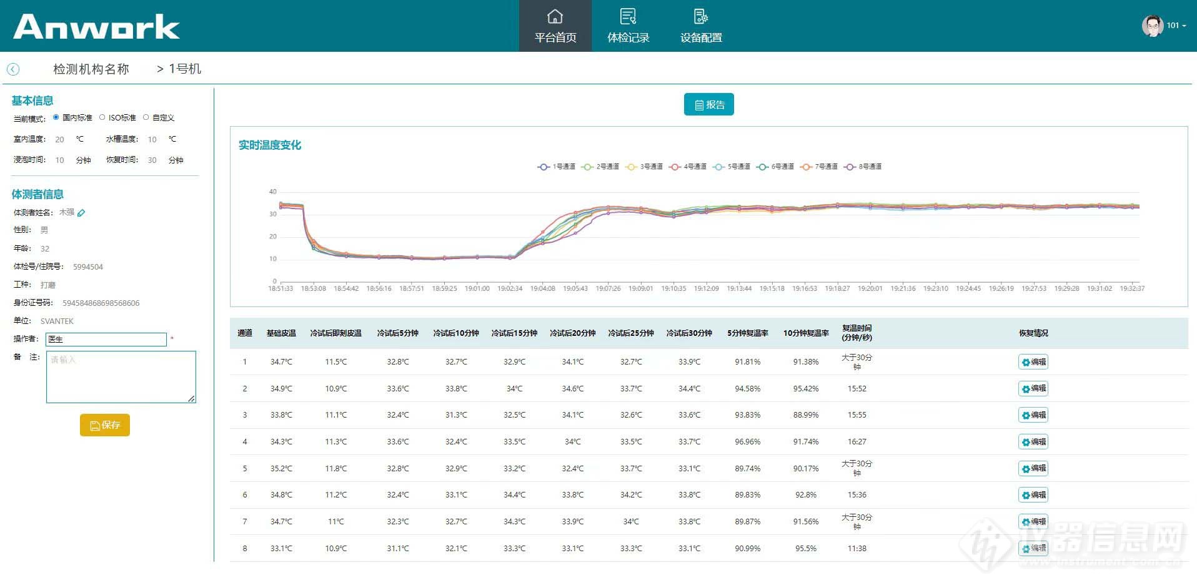The image size is (1197, 583).
Task: Click channel 6 10分钟复温率 92.8%
Action: tap(806, 495)
